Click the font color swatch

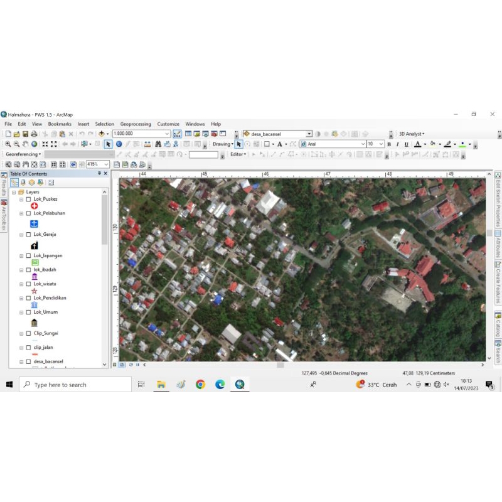coord(417,144)
